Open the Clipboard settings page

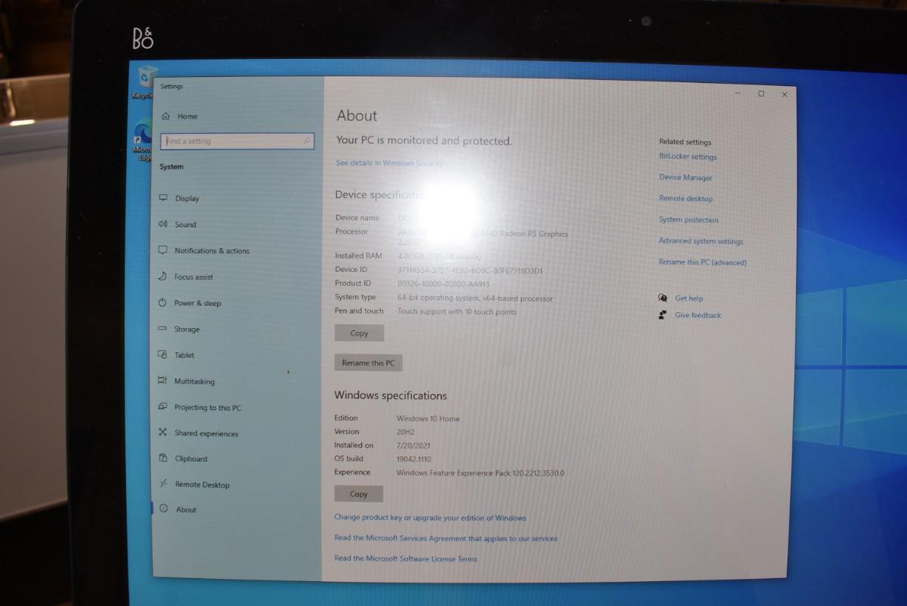pyautogui.click(x=190, y=459)
